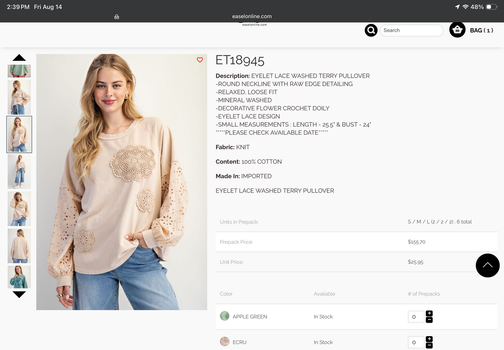Tap the easelonline.com address bar

pos(252,16)
